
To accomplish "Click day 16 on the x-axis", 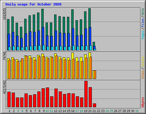I will coord(73,111).
